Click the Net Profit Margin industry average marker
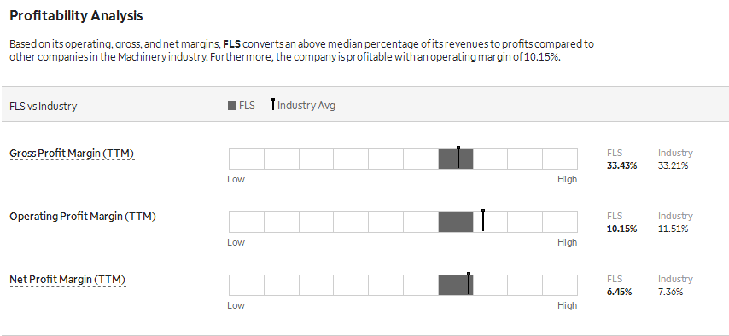 [468, 283]
